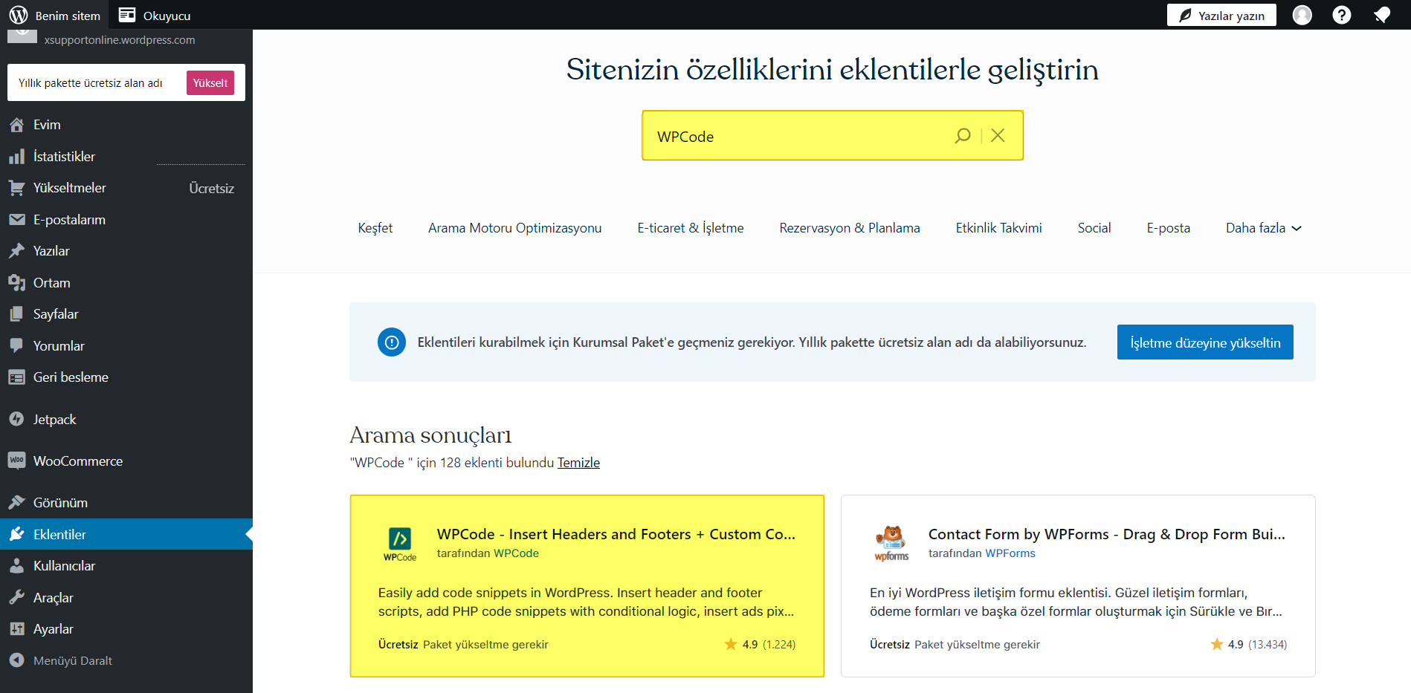Open WooCommerce in the sidebar
Image resolution: width=1411 pixels, height=693 pixels.
click(x=77, y=461)
